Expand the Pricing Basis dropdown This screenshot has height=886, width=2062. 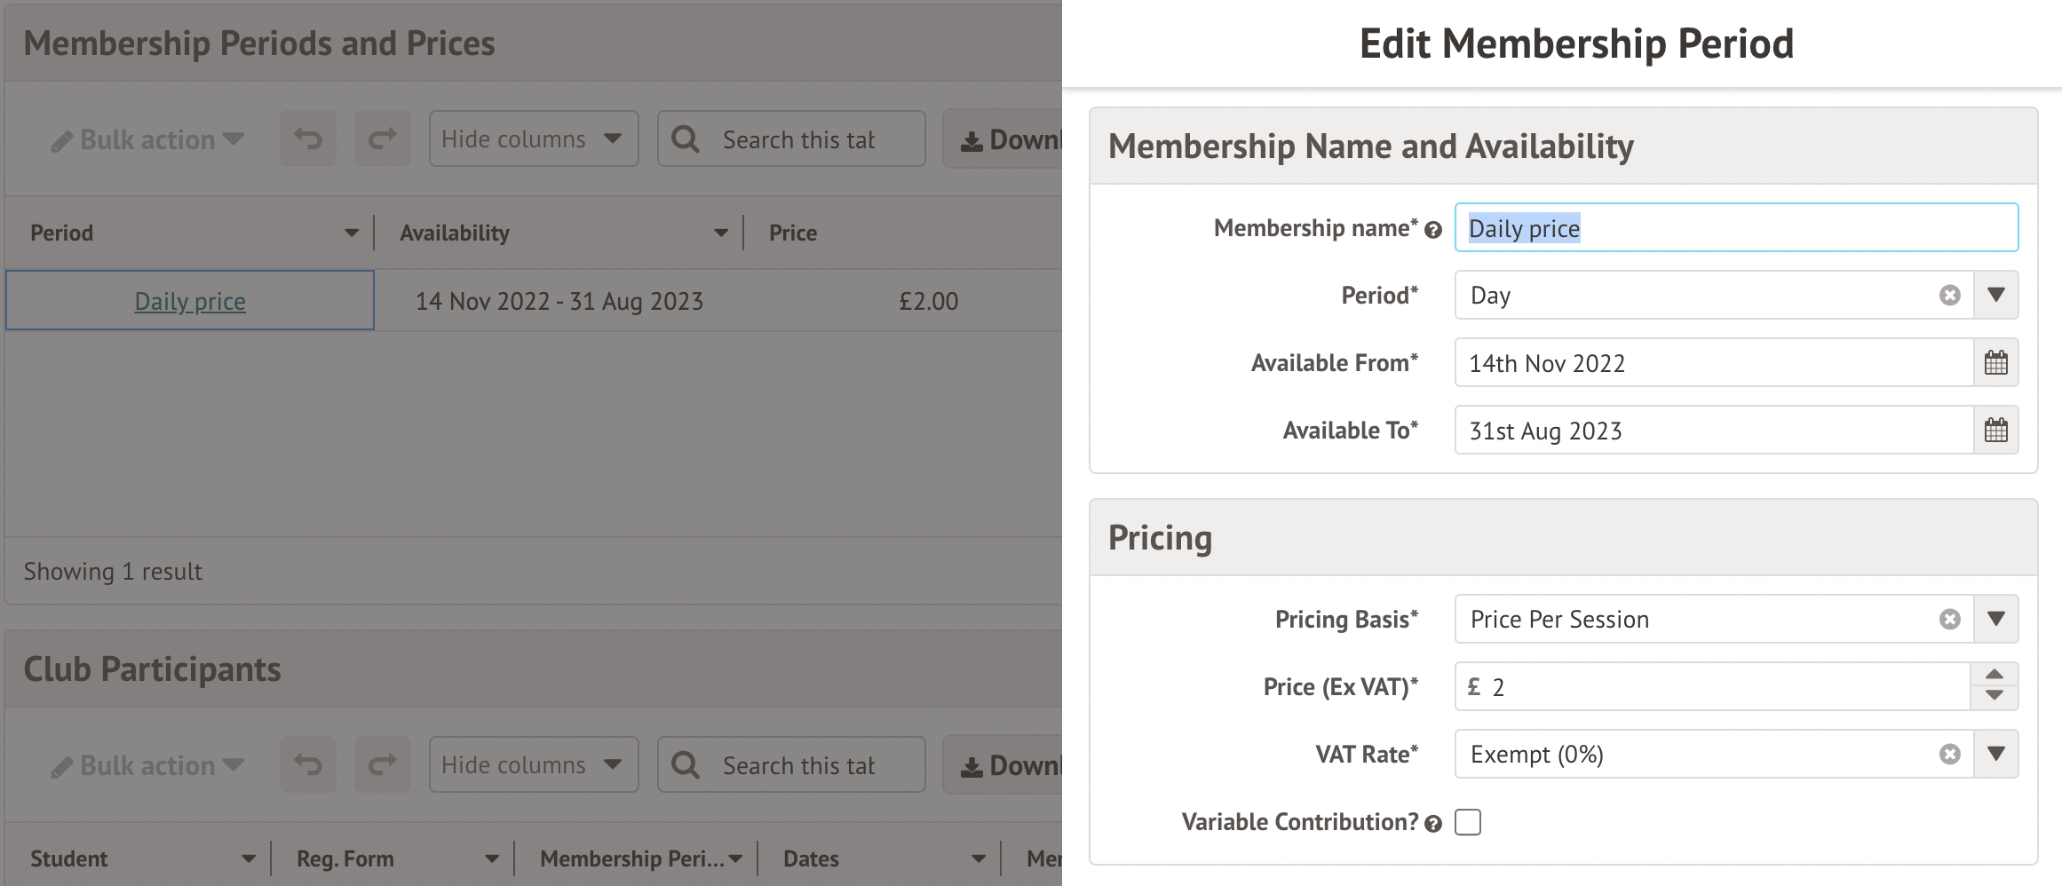click(1995, 620)
